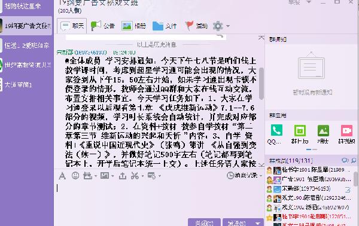Viewport: 359px width, 226px height.
Task: Start a QQ phone call app icon
Action: [276, 130]
